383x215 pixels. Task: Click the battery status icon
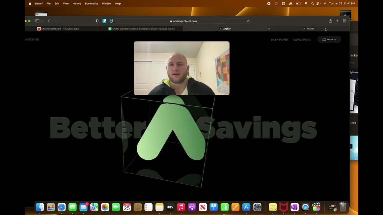(298, 4)
